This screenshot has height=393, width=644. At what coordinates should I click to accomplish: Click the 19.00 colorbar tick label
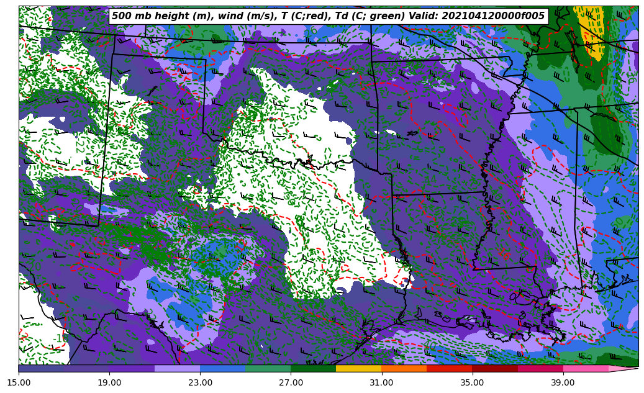[x=109, y=382]
